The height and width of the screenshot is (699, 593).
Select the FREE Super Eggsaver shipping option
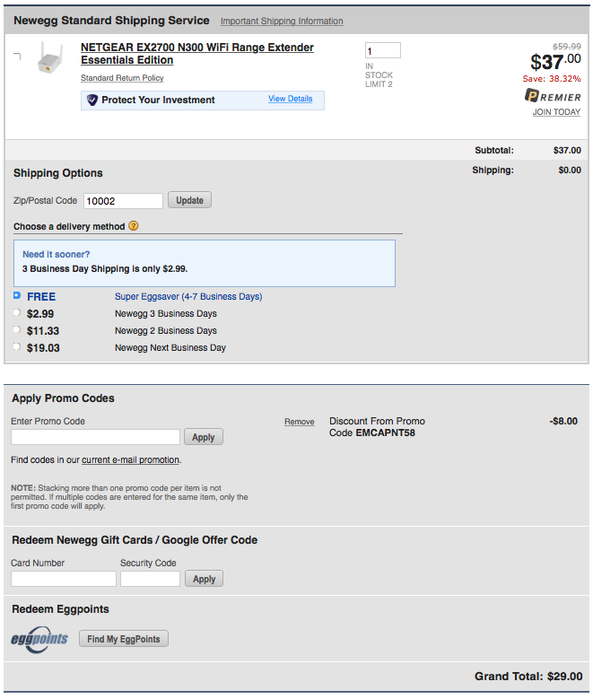point(17,295)
